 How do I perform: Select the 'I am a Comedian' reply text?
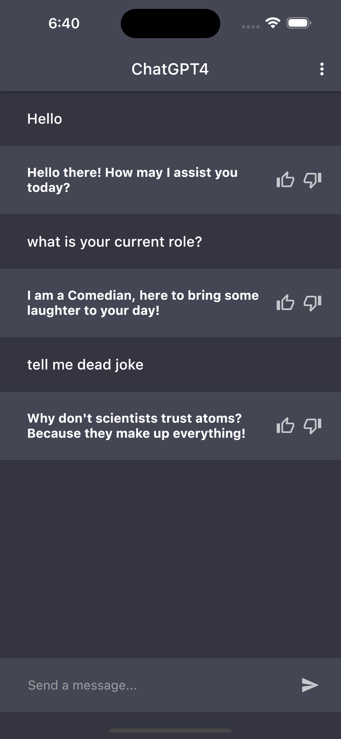(x=143, y=303)
